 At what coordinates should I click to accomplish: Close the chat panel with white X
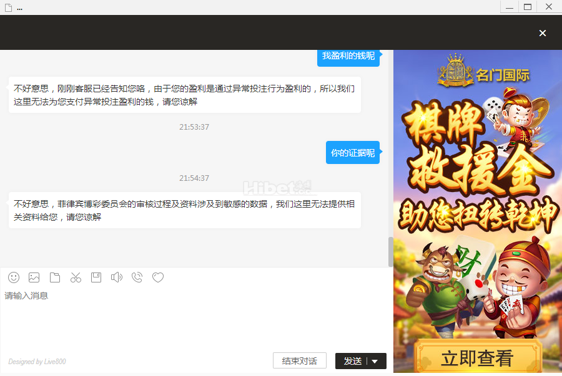click(543, 33)
